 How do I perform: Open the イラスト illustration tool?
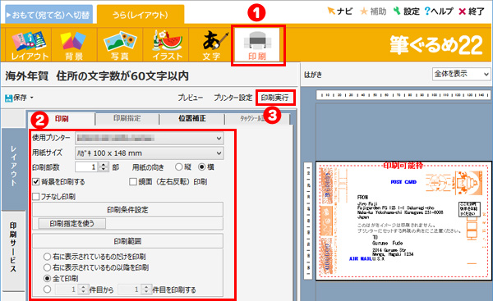(167, 45)
